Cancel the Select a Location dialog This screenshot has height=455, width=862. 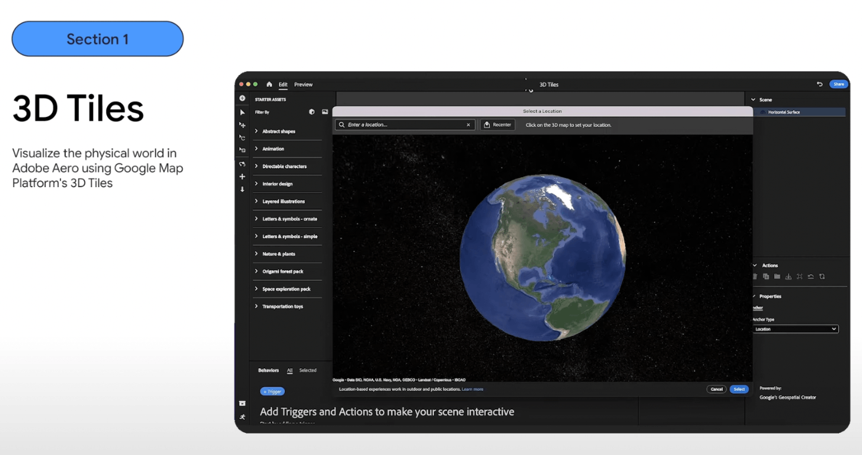pos(716,389)
